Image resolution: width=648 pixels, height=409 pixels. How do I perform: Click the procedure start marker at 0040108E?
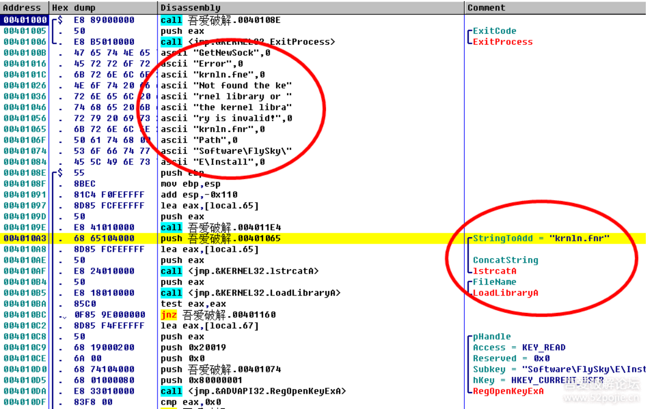[60, 173]
